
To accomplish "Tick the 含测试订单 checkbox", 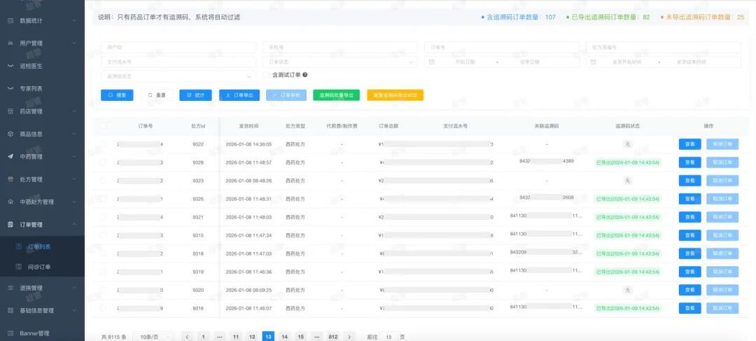I will [266, 75].
